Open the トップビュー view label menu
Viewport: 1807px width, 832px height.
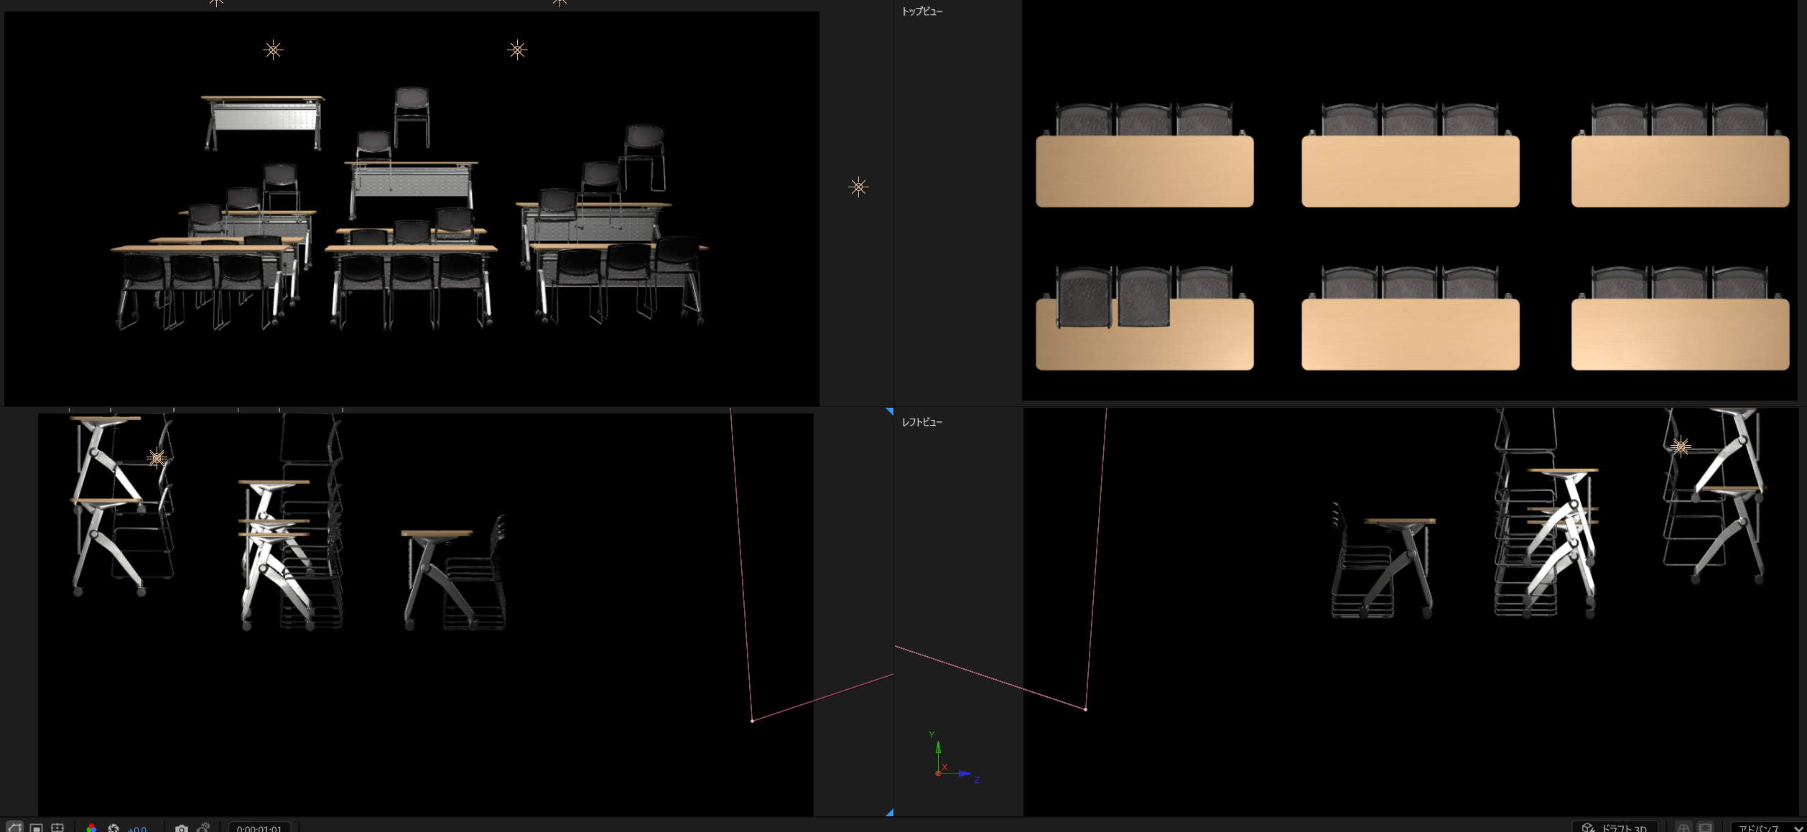922,11
